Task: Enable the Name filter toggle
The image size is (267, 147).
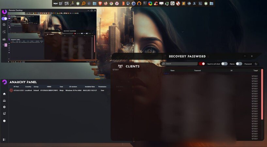Action: tap(224, 64)
